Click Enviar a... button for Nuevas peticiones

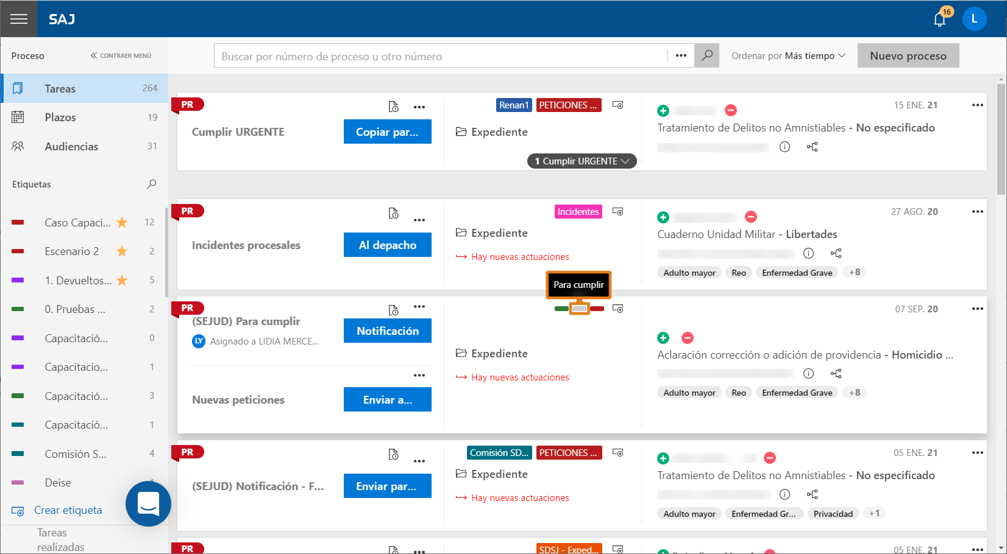[x=388, y=399]
